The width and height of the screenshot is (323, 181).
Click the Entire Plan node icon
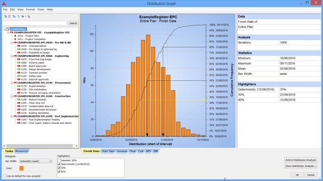[x=8, y=29]
